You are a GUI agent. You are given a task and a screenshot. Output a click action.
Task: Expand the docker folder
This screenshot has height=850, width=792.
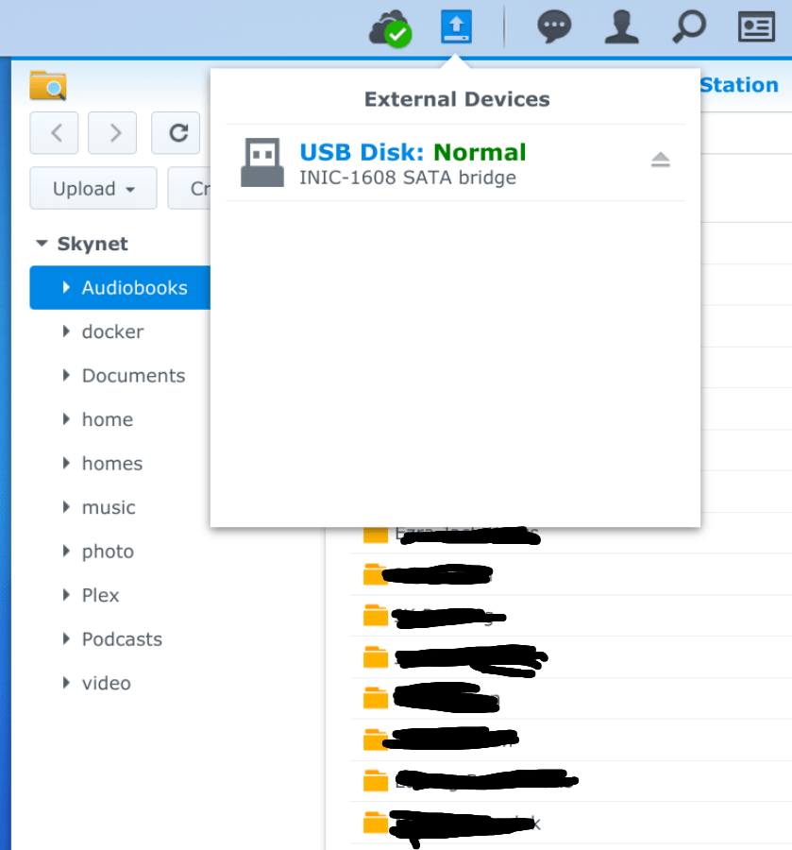(x=64, y=331)
